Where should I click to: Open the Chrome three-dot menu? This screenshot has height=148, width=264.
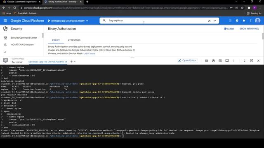(x=260, y=8)
